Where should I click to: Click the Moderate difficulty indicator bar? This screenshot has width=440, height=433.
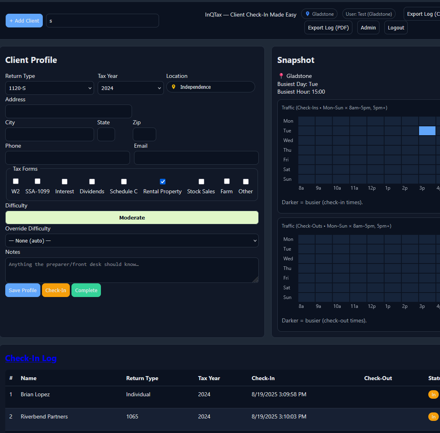132,218
